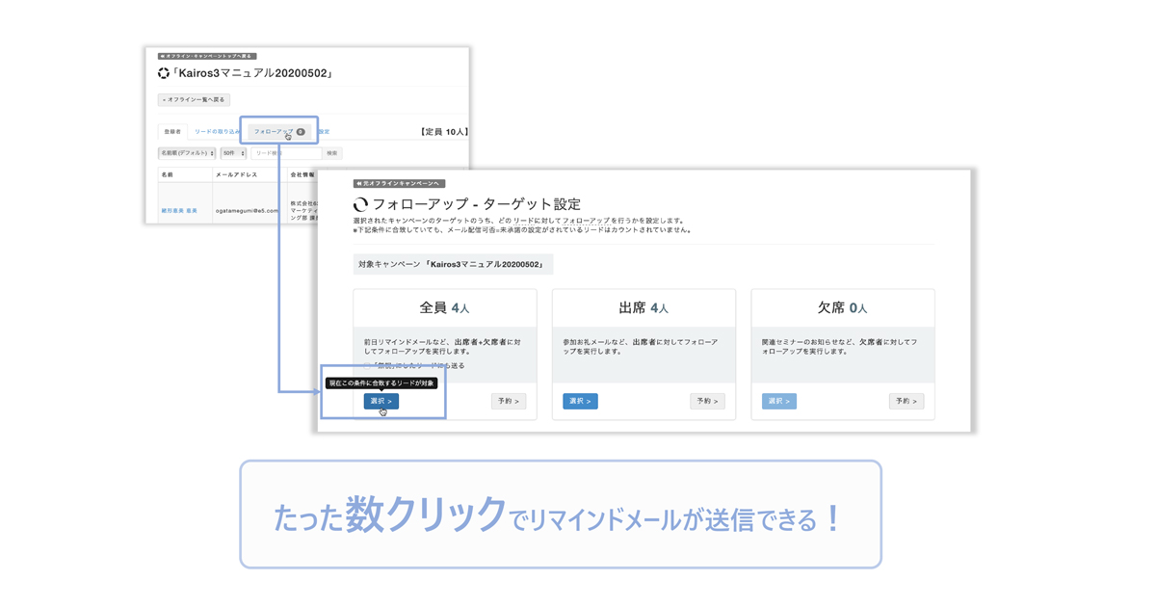This screenshot has width=1156, height=607.
Task: Click 選択 > in the 全員 card
Action: pos(381,401)
